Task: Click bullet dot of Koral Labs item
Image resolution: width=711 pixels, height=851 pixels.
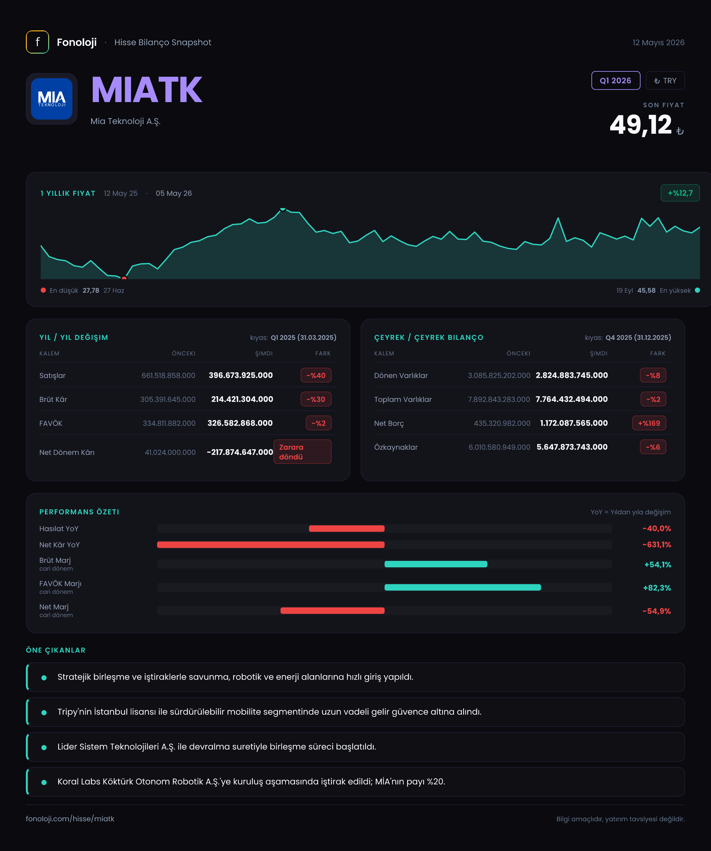Action: [44, 782]
